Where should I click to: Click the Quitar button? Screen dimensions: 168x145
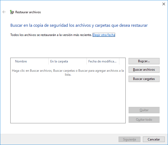(x=144, y=110)
